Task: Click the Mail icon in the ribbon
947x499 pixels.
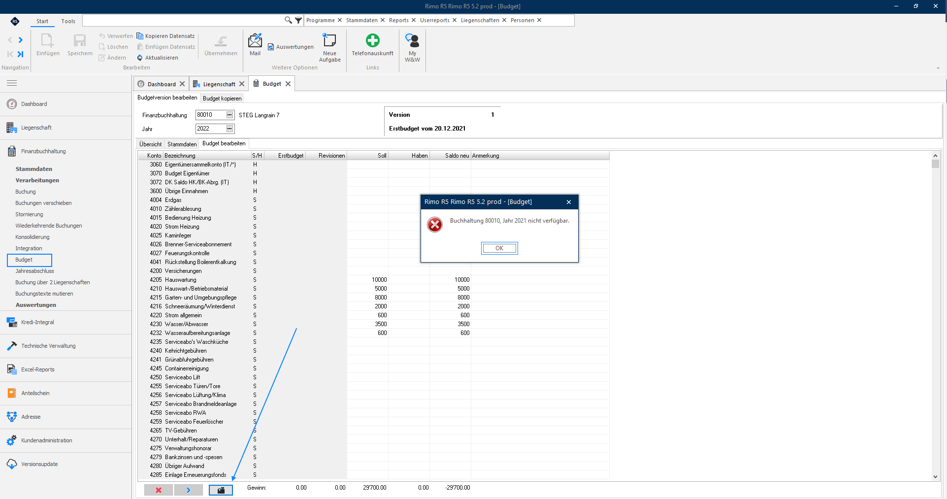Action: [255, 44]
